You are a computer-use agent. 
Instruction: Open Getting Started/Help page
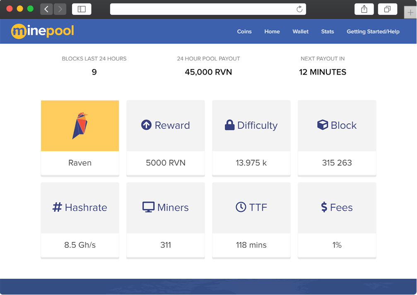click(x=373, y=31)
